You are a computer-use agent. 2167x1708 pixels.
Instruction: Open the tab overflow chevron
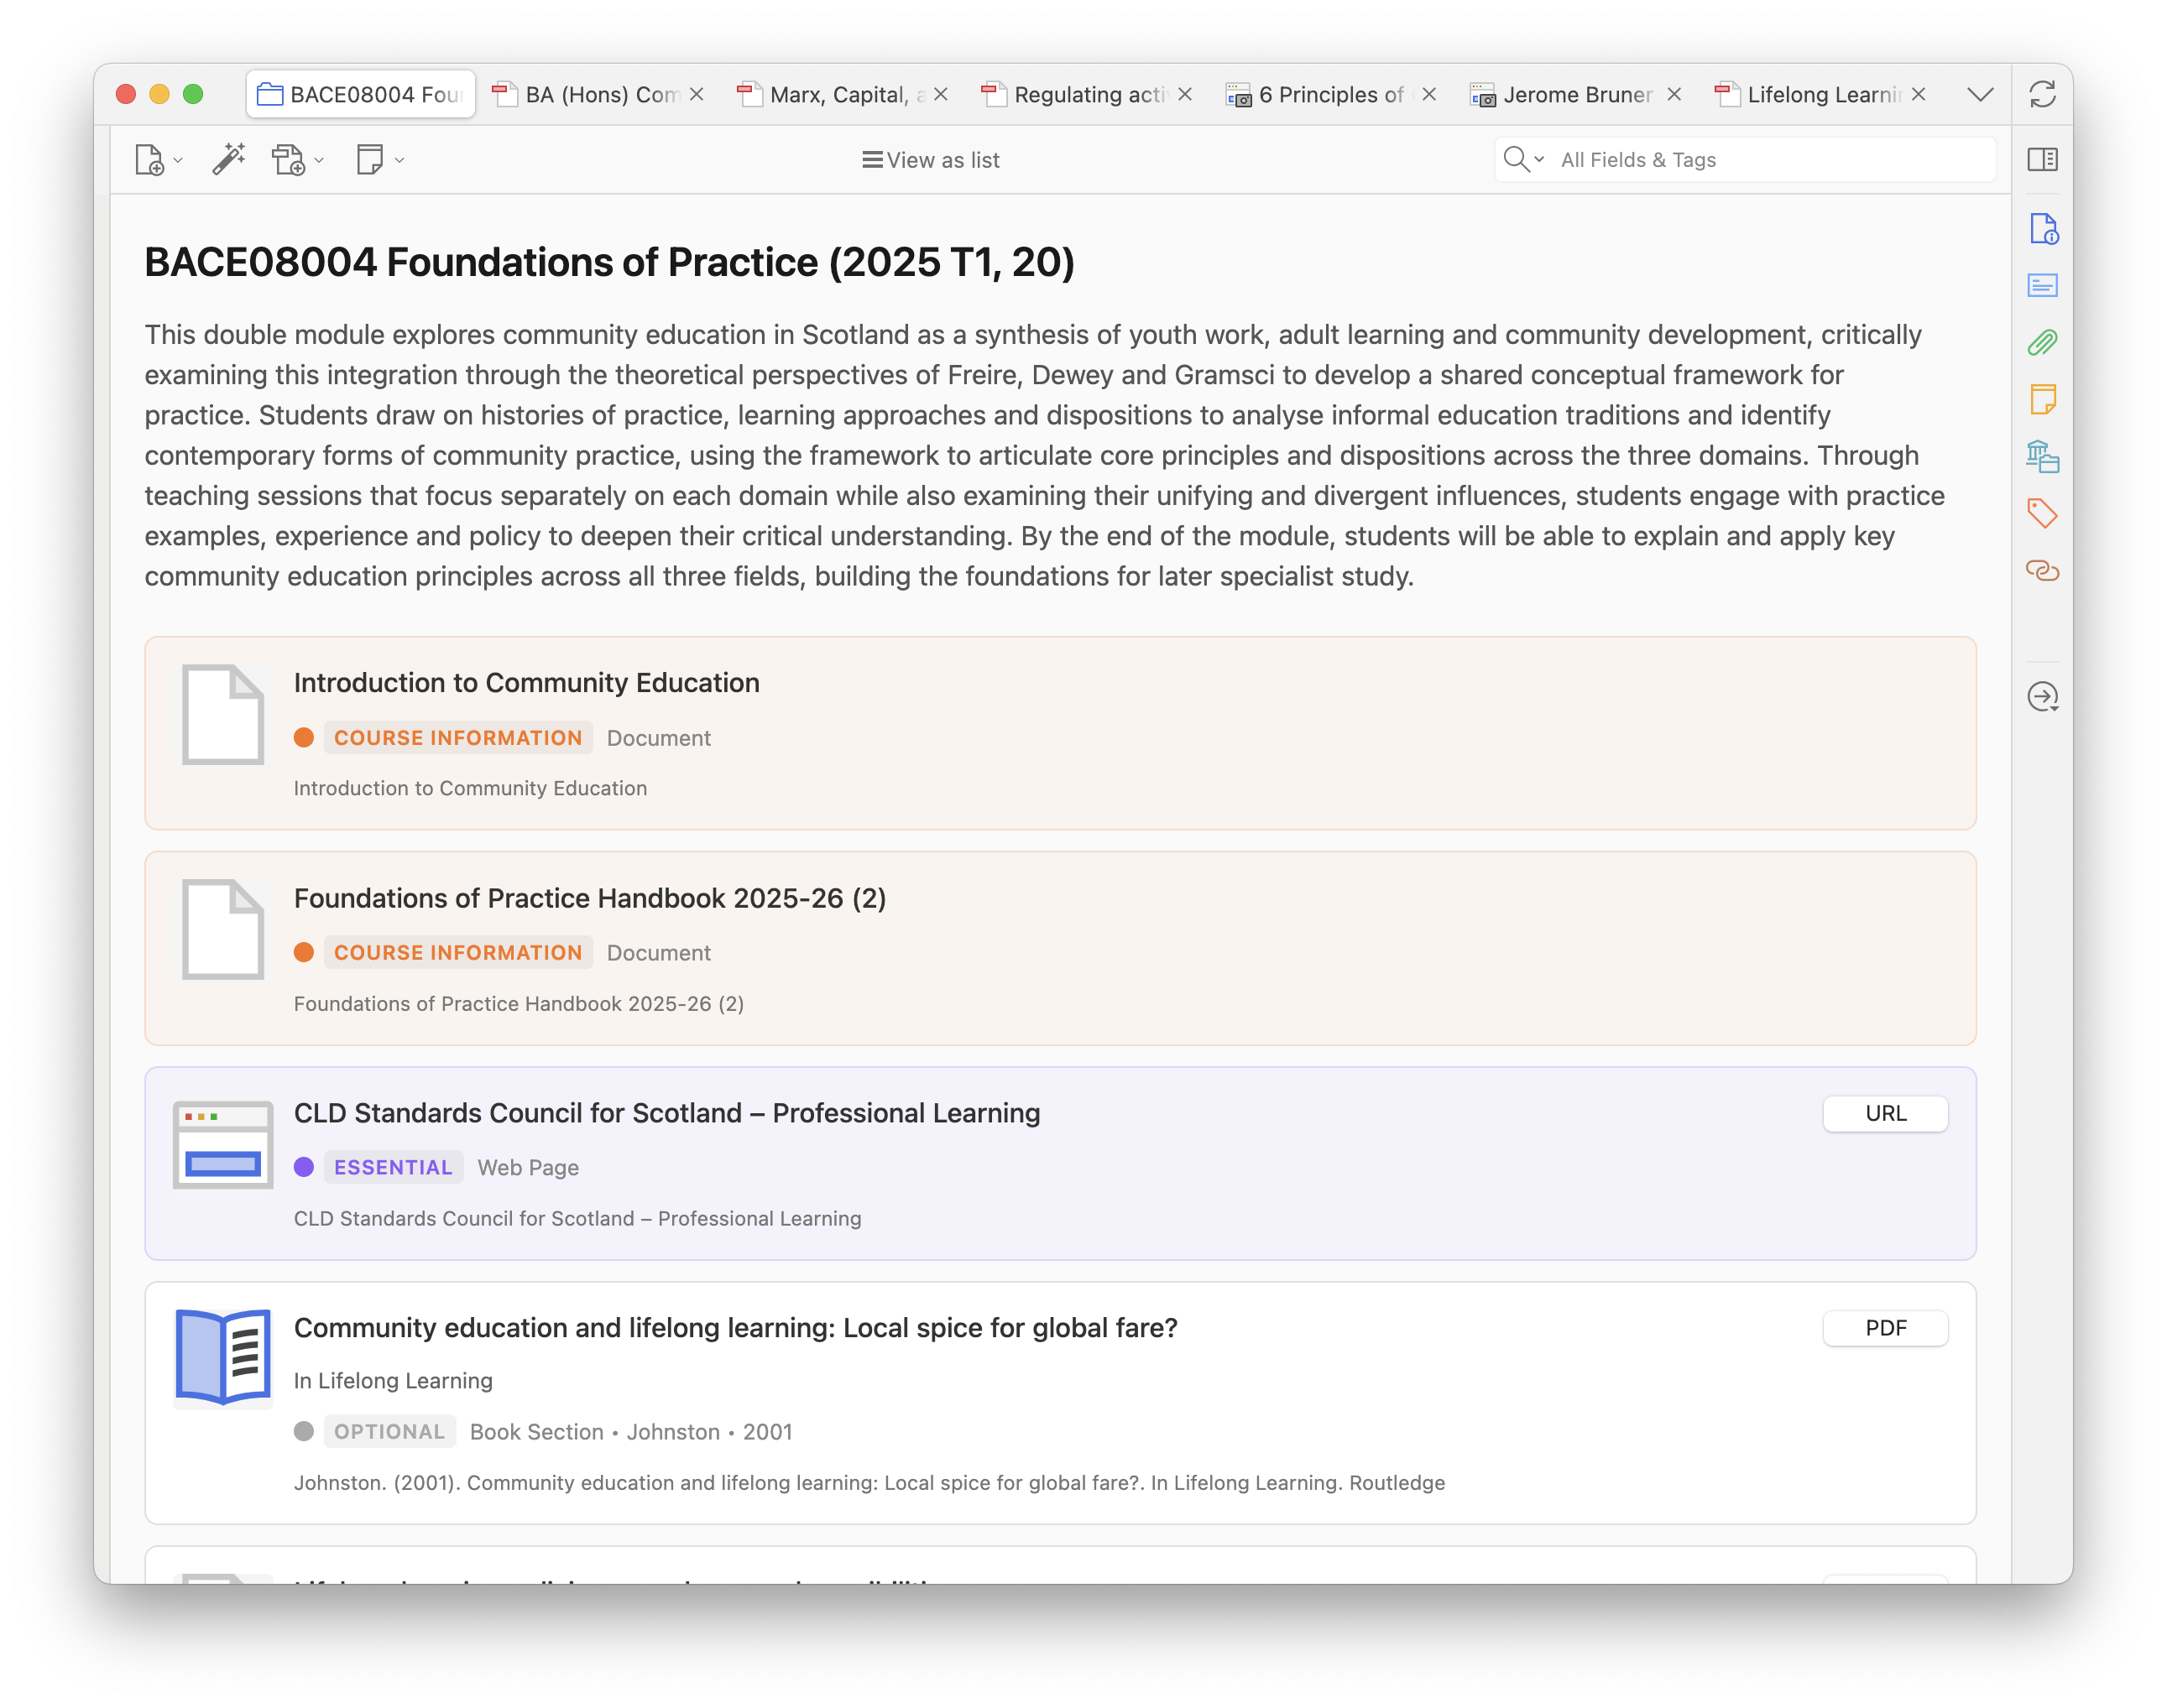click(1980, 95)
